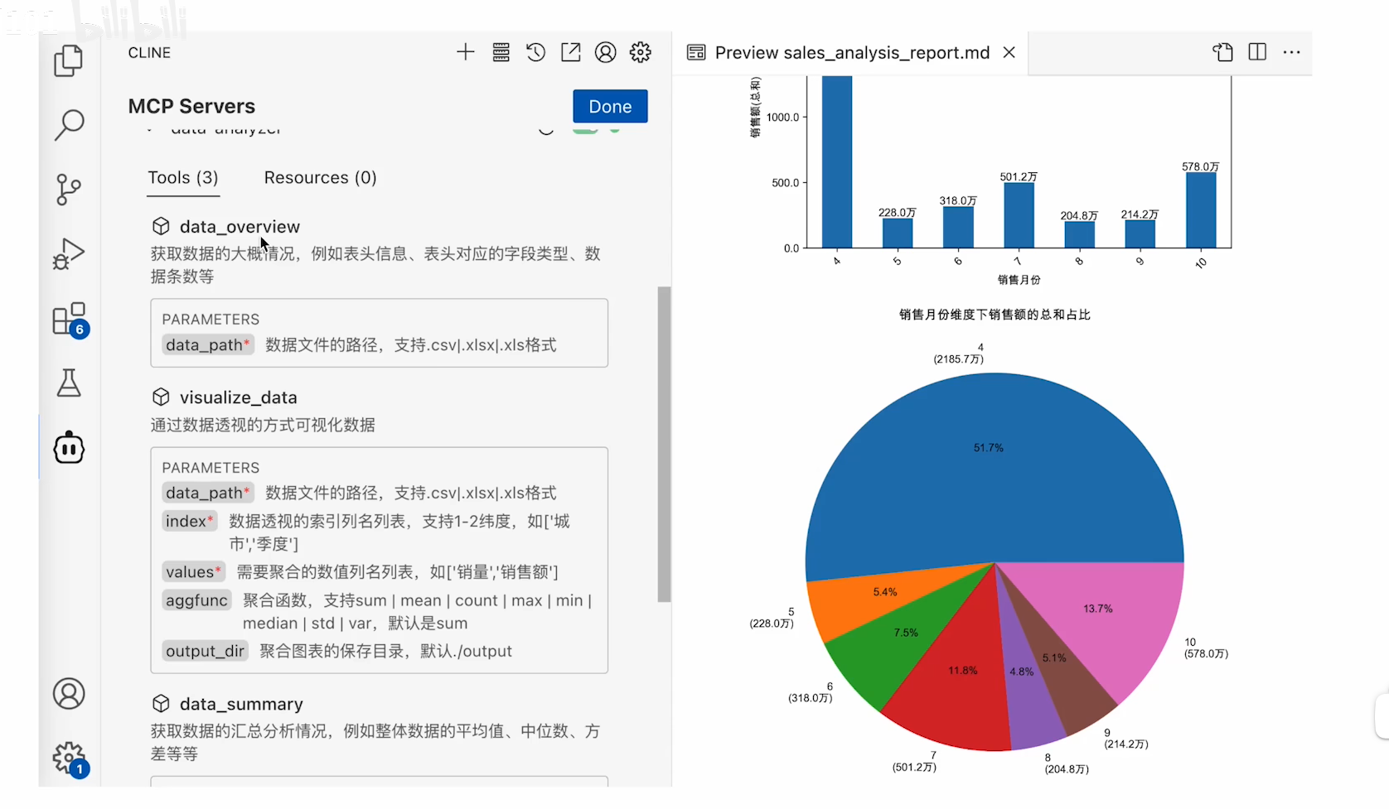
Task: Select the Tools (3) tab
Action: [183, 177]
